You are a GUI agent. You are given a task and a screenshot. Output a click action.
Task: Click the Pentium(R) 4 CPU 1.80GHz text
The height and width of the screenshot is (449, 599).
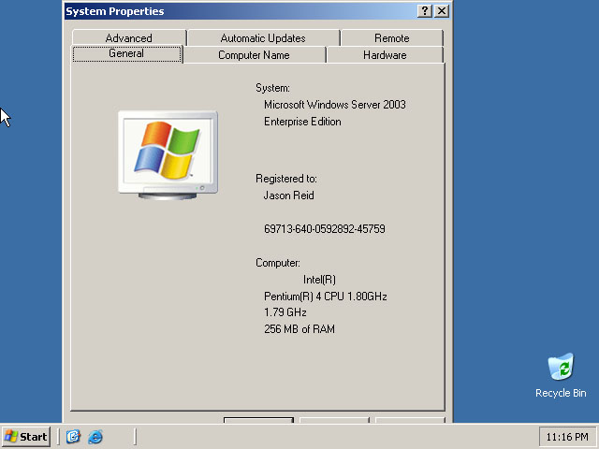click(326, 297)
